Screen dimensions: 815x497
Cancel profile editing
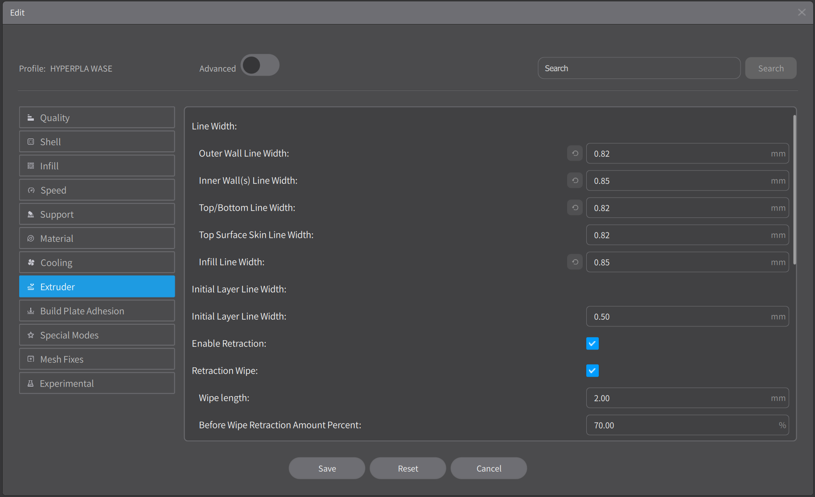point(489,468)
